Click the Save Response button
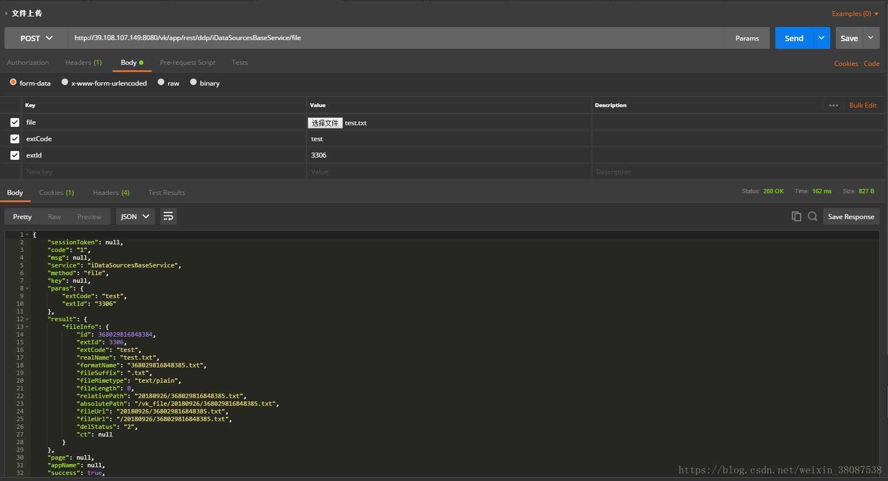Image resolution: width=888 pixels, height=481 pixels. [x=851, y=217]
